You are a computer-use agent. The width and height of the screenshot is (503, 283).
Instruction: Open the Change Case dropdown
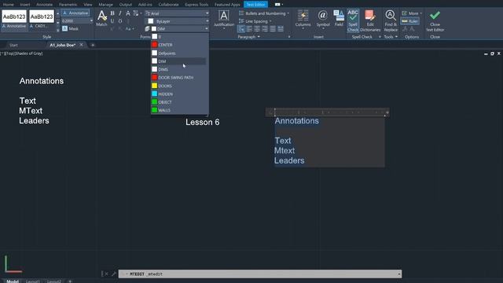click(x=129, y=29)
